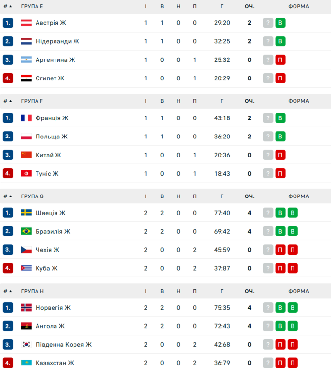Click the red П form badge for Єгипет Ж
331x372 pixels.
280,78
